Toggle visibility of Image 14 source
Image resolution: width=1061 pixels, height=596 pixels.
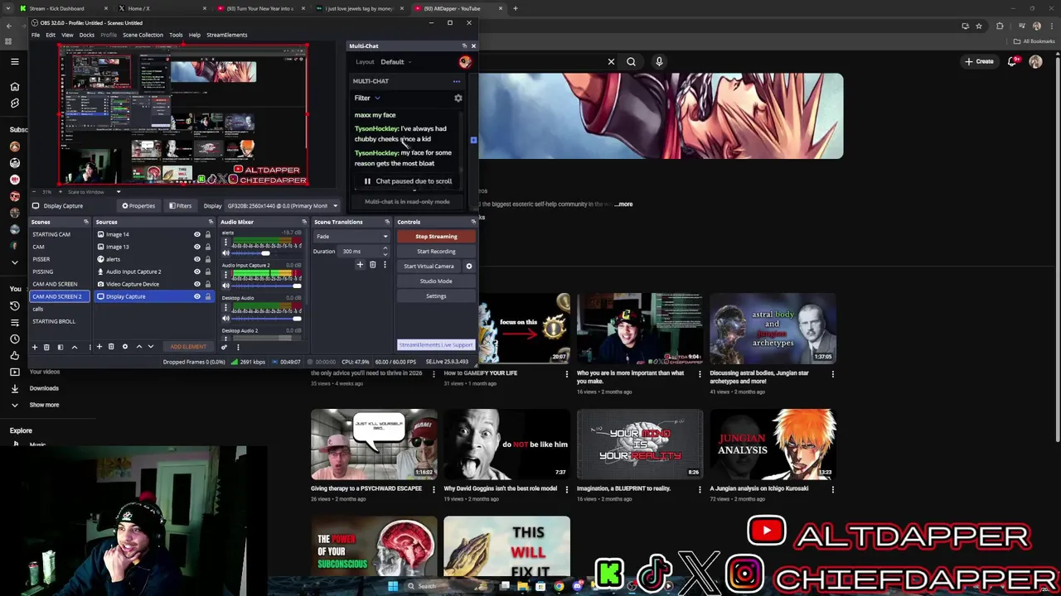[197, 234]
